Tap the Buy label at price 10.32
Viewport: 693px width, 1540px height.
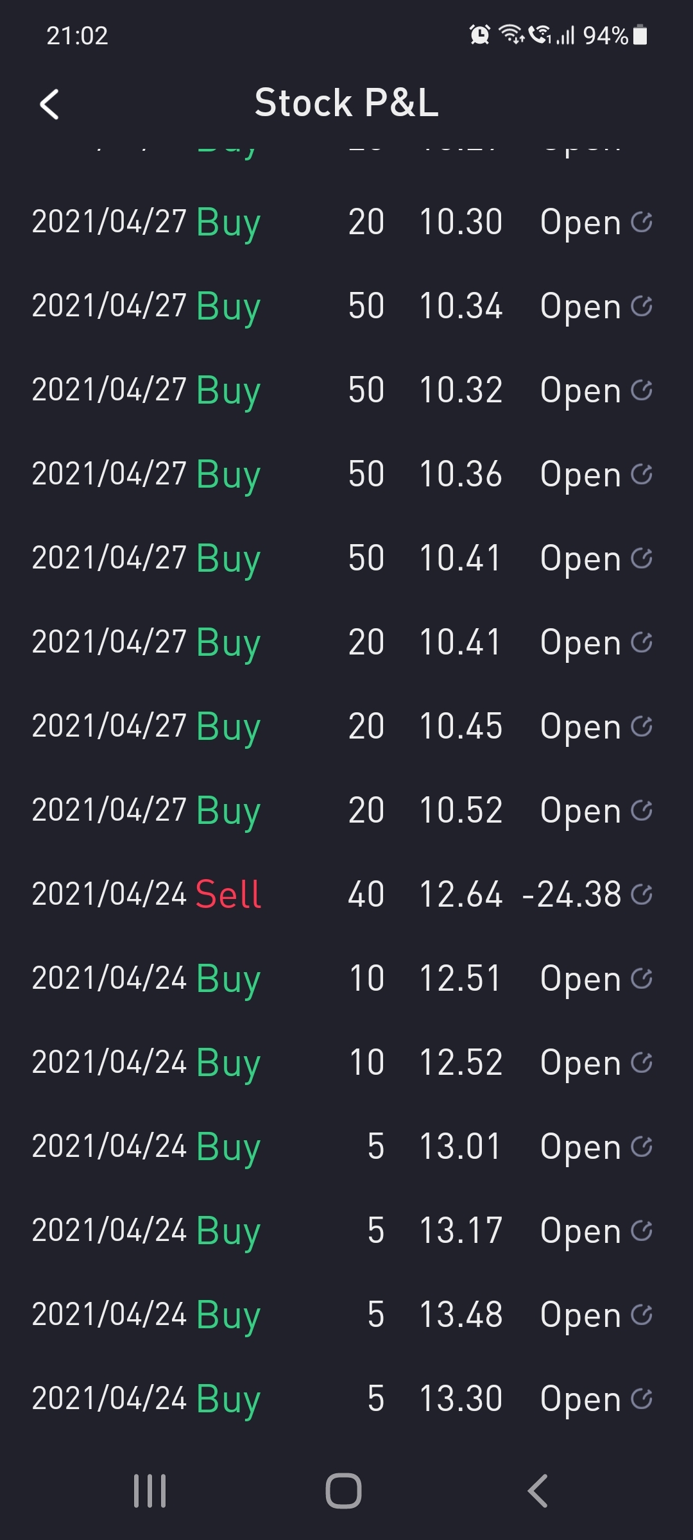point(228,390)
